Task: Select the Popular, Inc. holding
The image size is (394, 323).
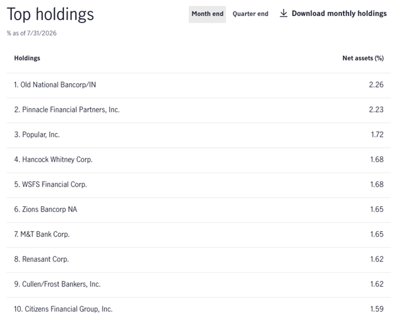Action: (x=37, y=135)
